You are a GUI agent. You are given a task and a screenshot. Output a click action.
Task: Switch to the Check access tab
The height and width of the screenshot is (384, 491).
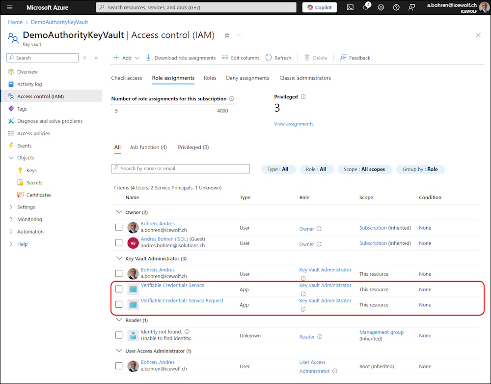point(127,78)
